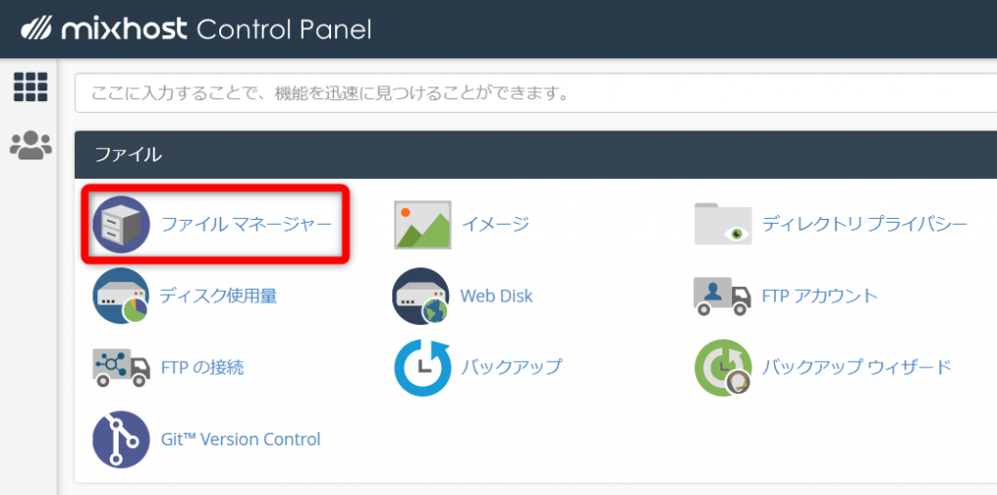Click the FTP アカウント truck icon
This screenshot has width=997, height=495.
(x=722, y=296)
